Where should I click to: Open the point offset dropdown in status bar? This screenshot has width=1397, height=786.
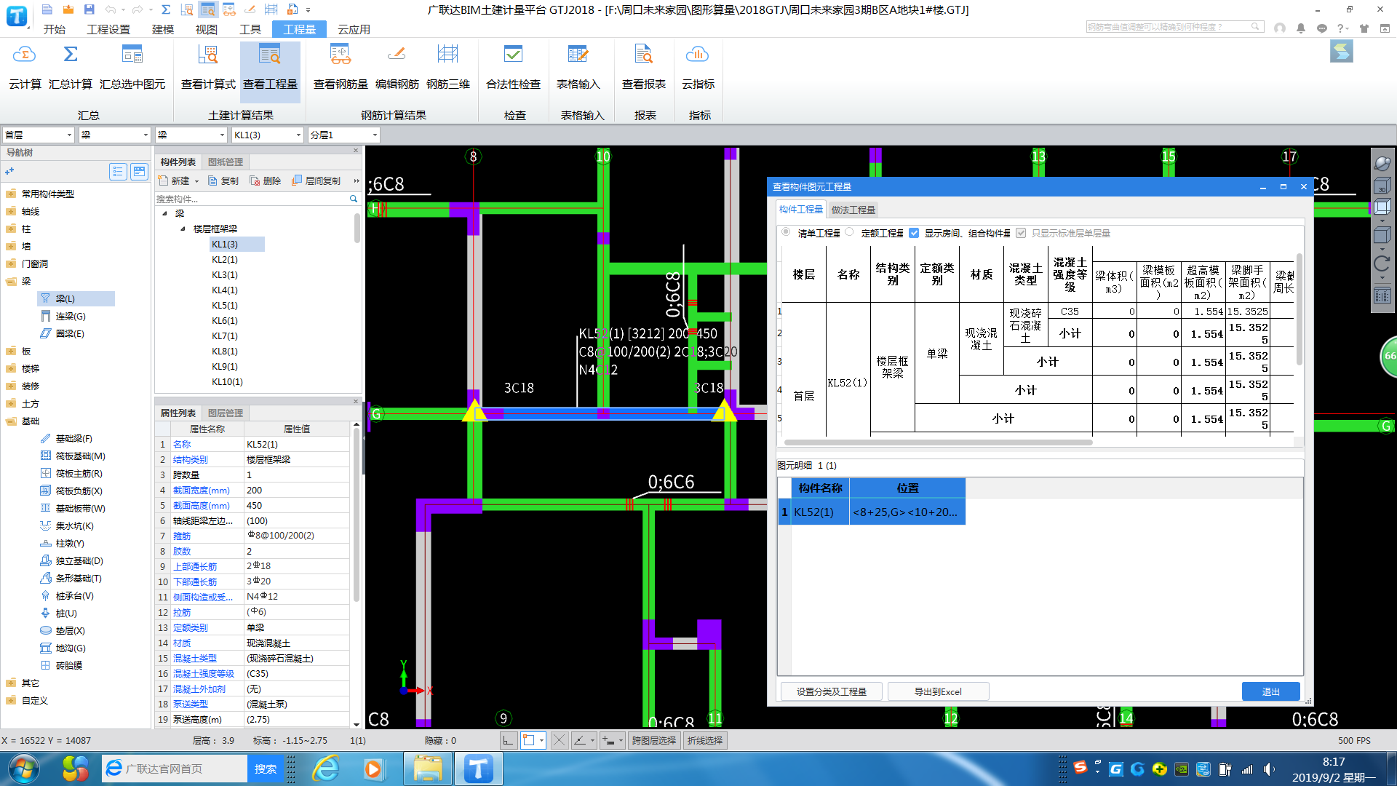[621, 740]
